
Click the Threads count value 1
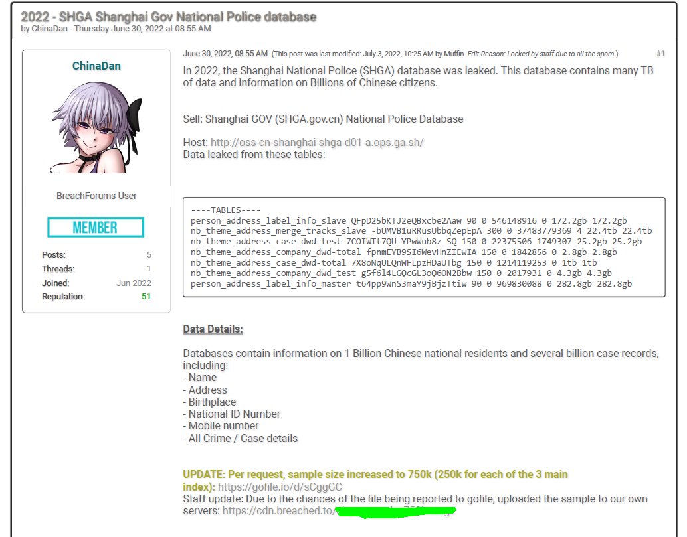tap(149, 269)
